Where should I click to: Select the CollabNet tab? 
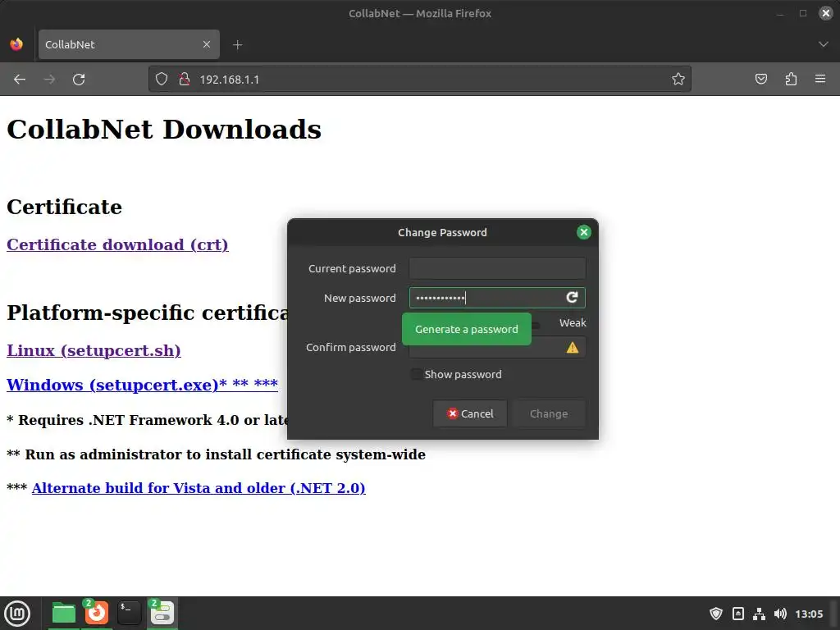(x=129, y=44)
